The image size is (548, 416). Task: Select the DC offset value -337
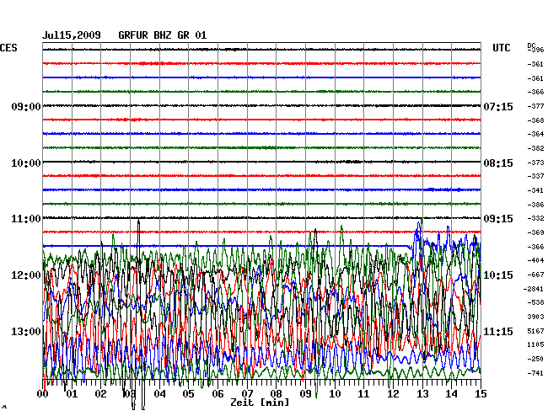point(535,176)
